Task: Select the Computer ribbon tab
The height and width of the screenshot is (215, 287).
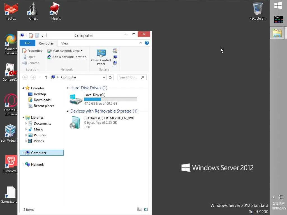Action: pos(46,43)
